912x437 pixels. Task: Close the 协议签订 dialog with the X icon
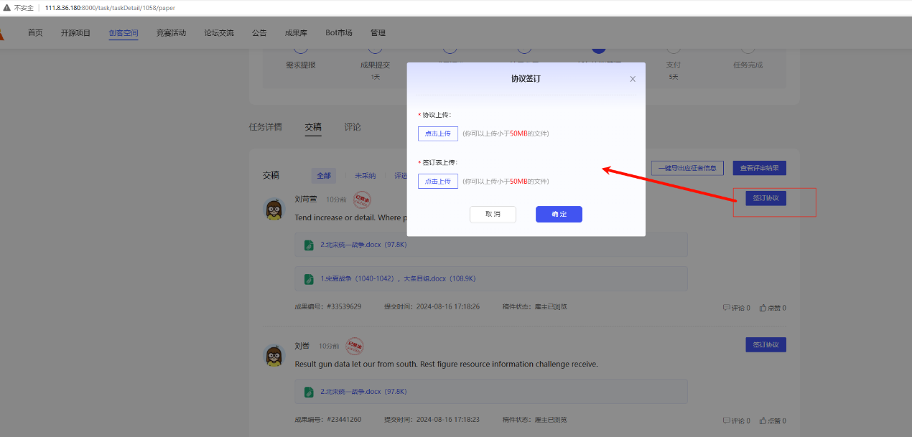coord(633,79)
